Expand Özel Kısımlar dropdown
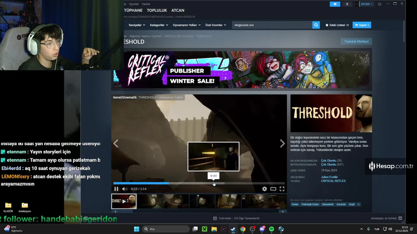The image size is (417, 234). pos(215,25)
